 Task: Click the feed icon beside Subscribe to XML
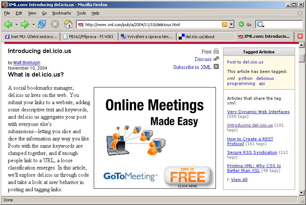pyautogui.click(x=216, y=67)
